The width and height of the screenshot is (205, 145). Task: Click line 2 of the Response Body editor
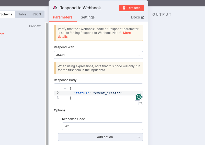pyautogui.click(x=98, y=93)
